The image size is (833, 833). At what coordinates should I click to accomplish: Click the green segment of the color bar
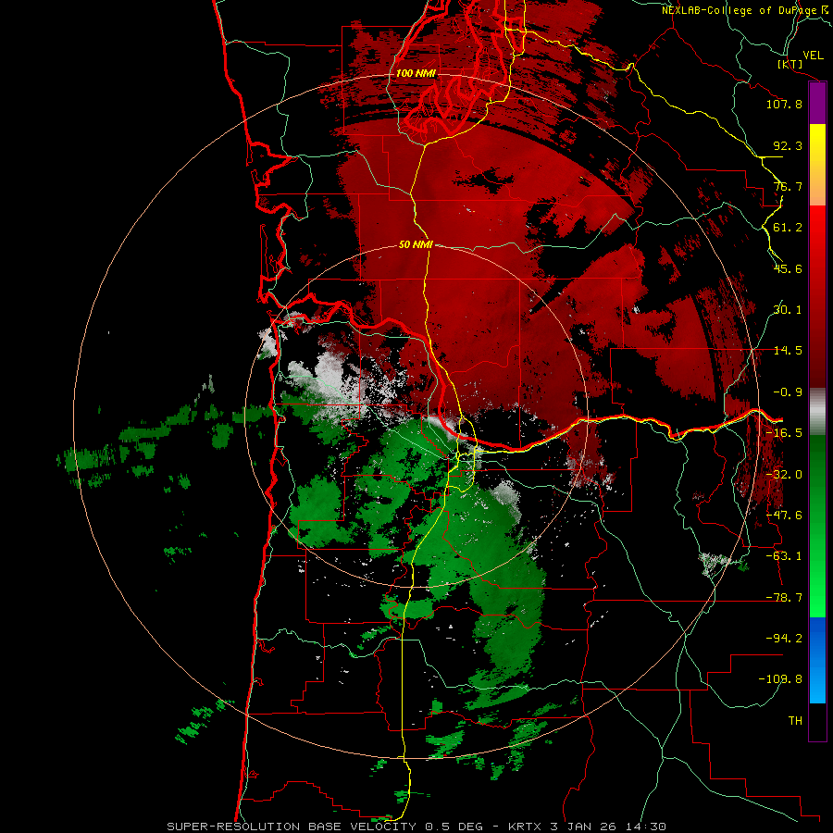817,526
